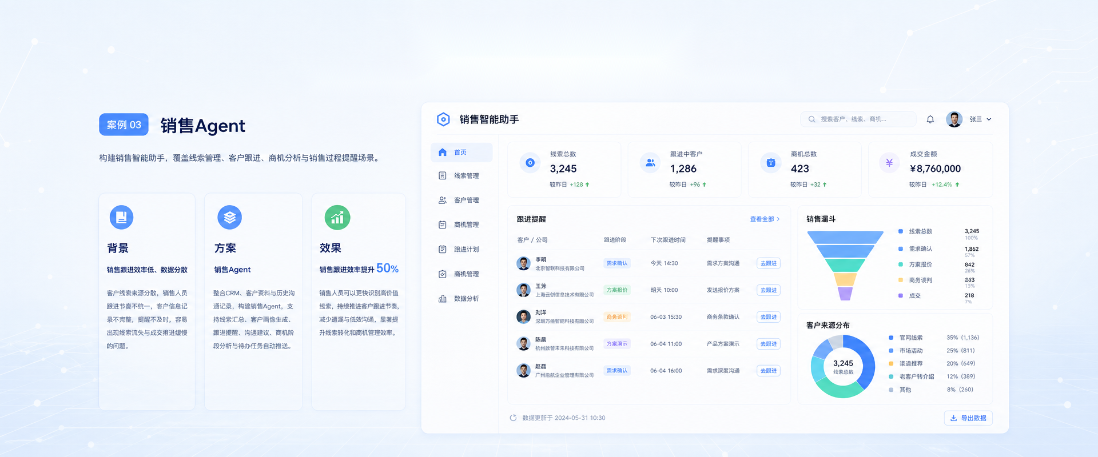Click the 方案 card layers icon
Screen dimensions: 1098x457
coord(230,217)
